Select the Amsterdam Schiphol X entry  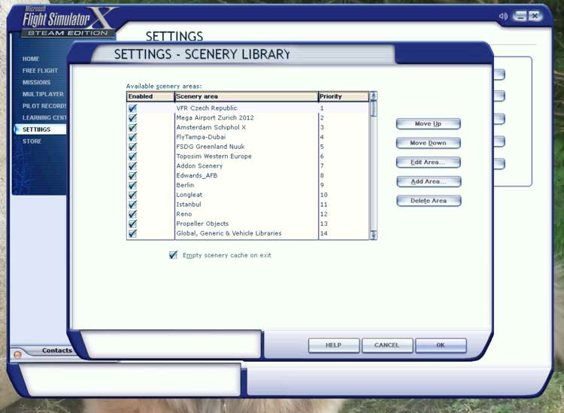(248, 127)
